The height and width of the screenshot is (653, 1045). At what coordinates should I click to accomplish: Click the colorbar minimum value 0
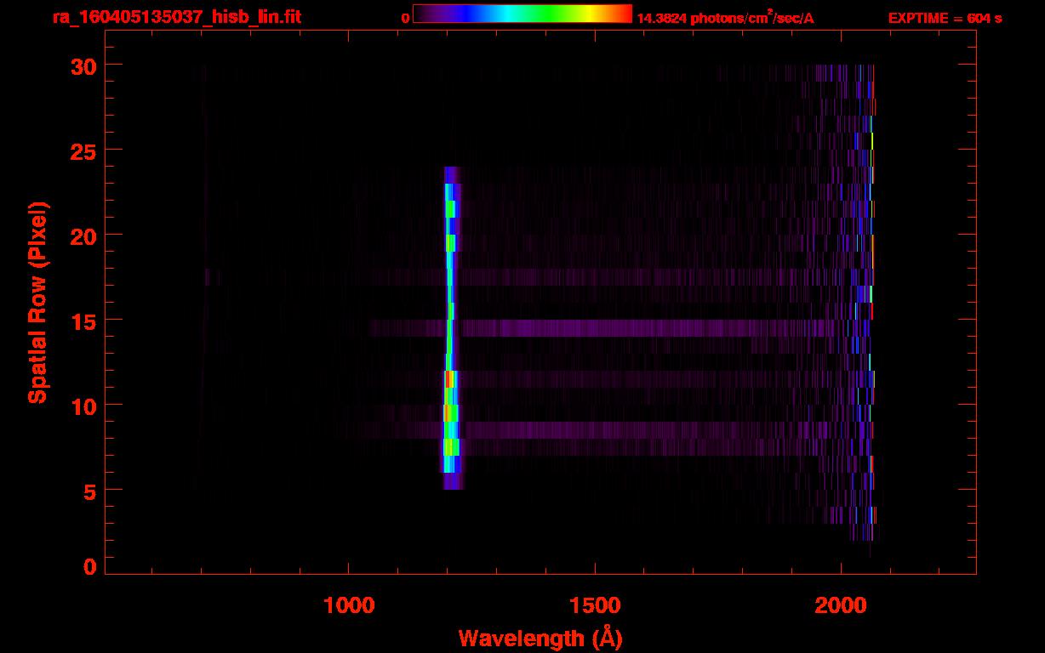coord(405,18)
